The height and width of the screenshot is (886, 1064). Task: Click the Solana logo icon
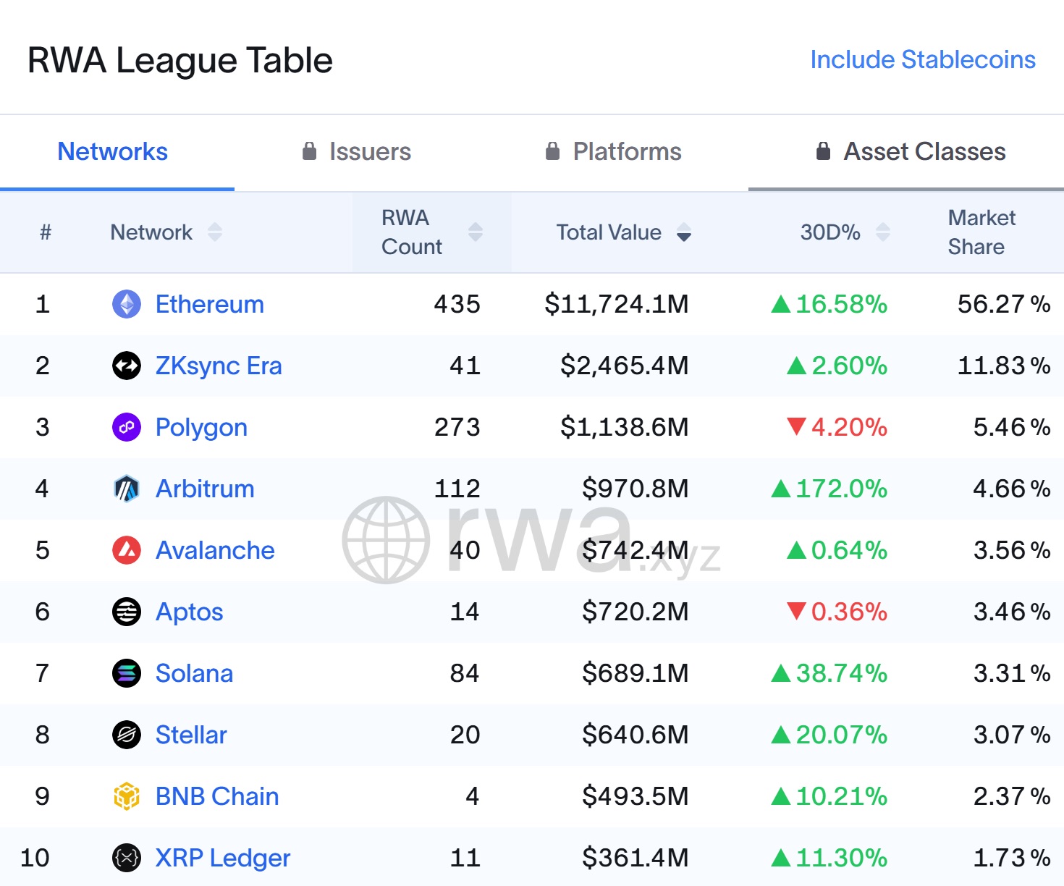tap(127, 673)
